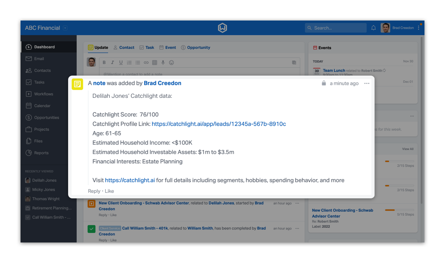Toggle underline formatting in note editor

[x=121, y=63]
